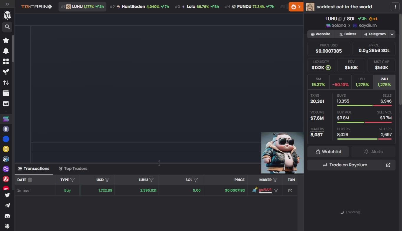Viewport: 402px width, 231px height.
Task: Click Trade on Raydium button
Action: click(x=345, y=165)
